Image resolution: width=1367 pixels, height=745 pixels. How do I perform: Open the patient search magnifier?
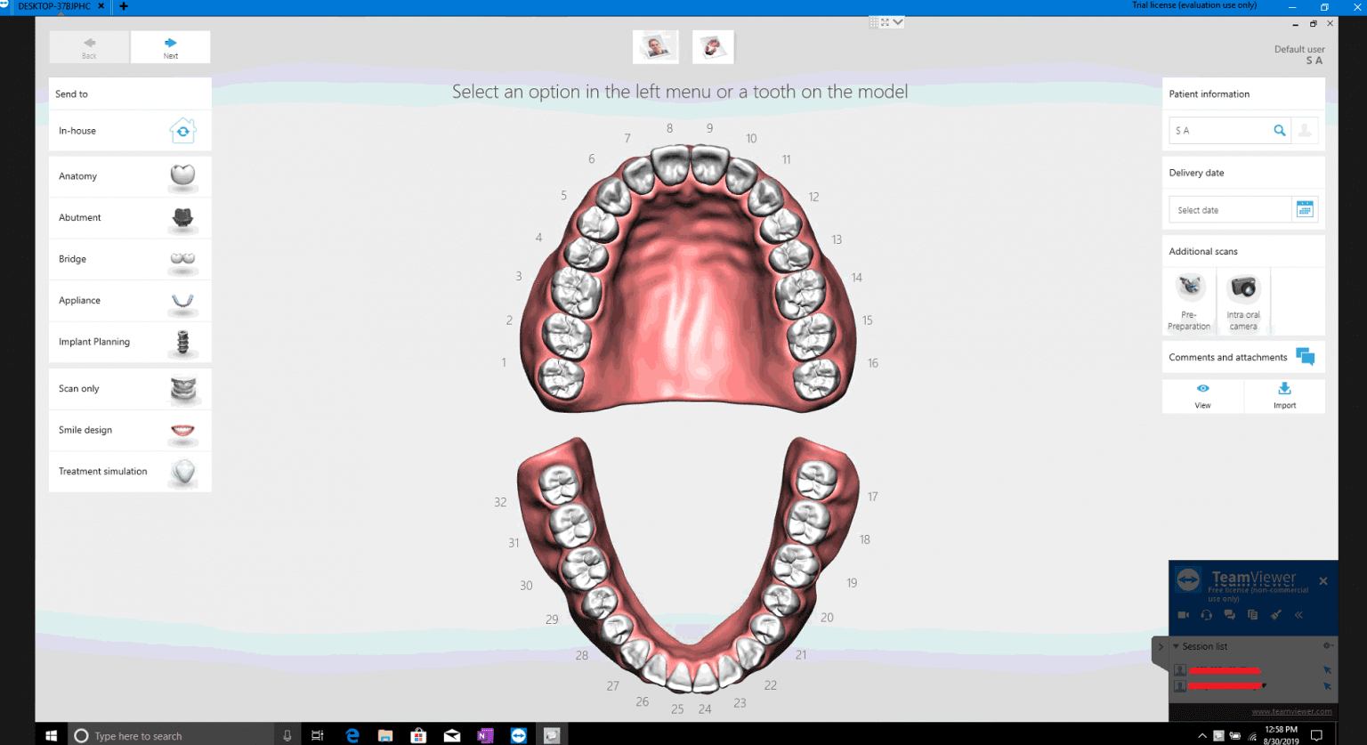1280,130
